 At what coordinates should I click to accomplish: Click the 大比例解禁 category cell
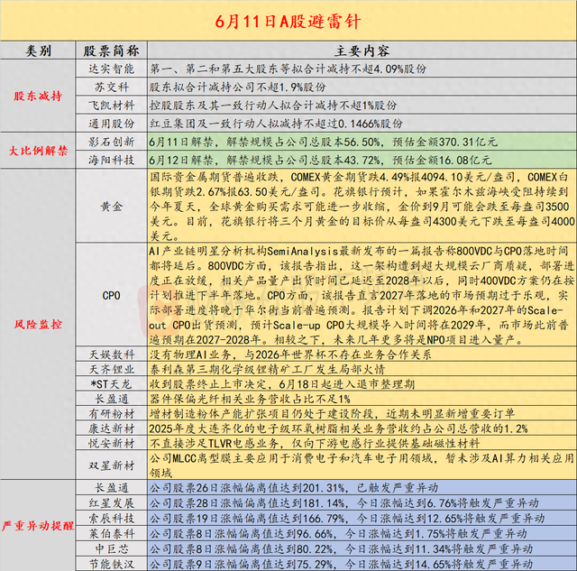pyautogui.click(x=38, y=151)
